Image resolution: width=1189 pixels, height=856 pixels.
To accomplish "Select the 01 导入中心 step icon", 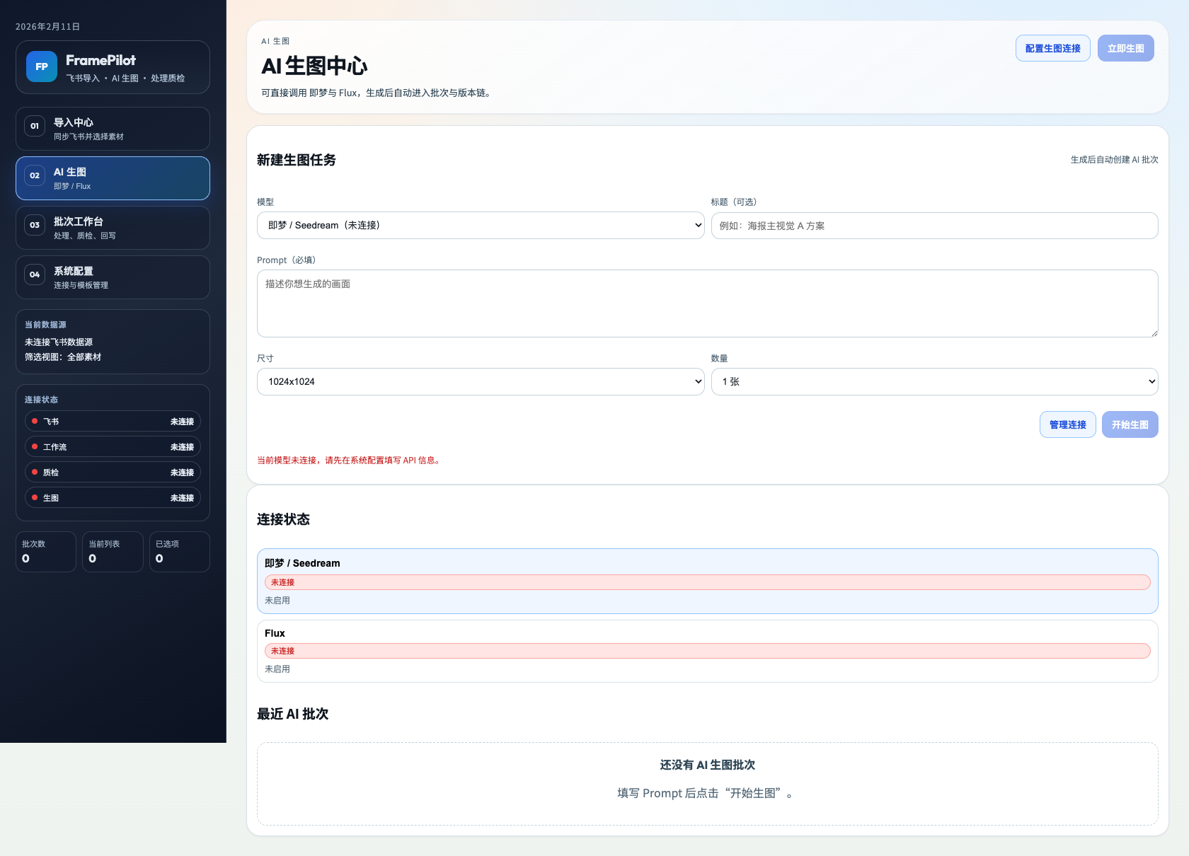I will tap(34, 126).
